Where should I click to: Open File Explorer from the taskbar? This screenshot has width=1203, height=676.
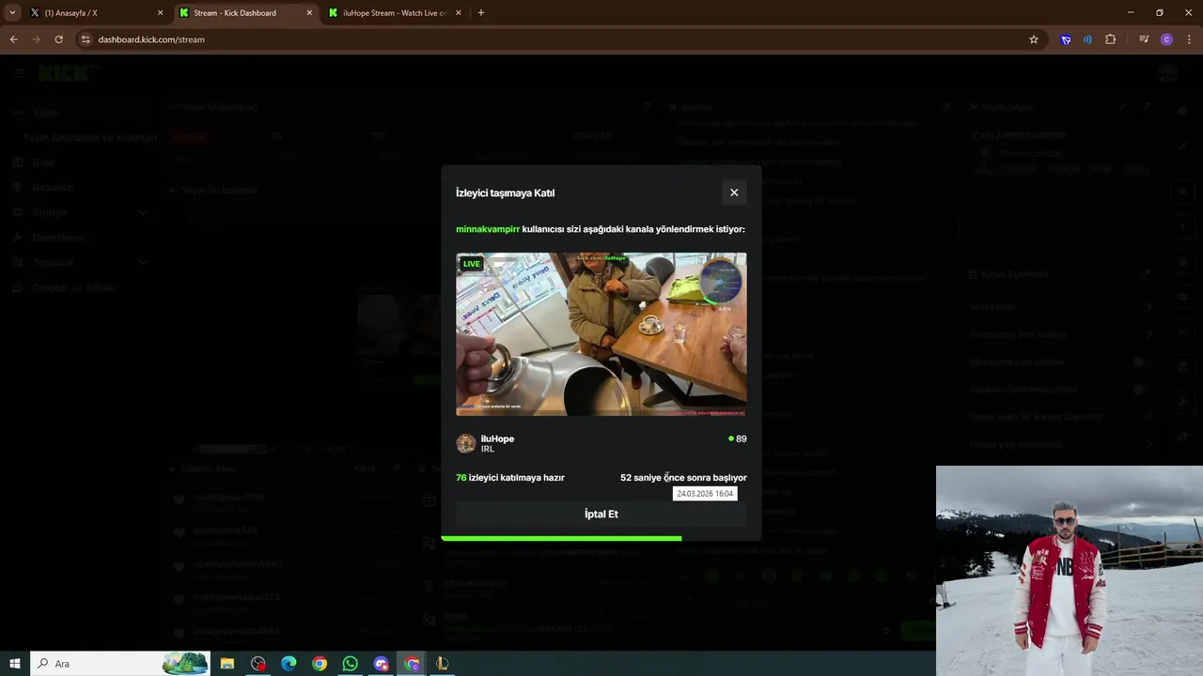click(227, 664)
